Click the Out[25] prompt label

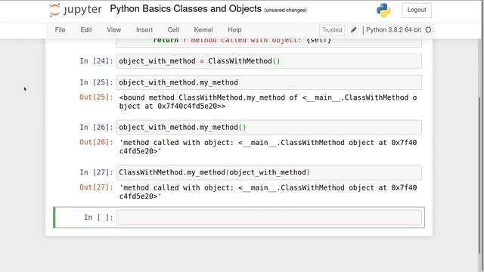(x=96, y=97)
